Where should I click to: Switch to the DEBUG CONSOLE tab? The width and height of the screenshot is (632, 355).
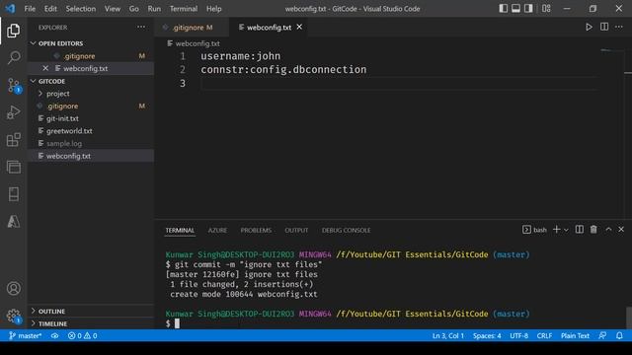pyautogui.click(x=346, y=230)
